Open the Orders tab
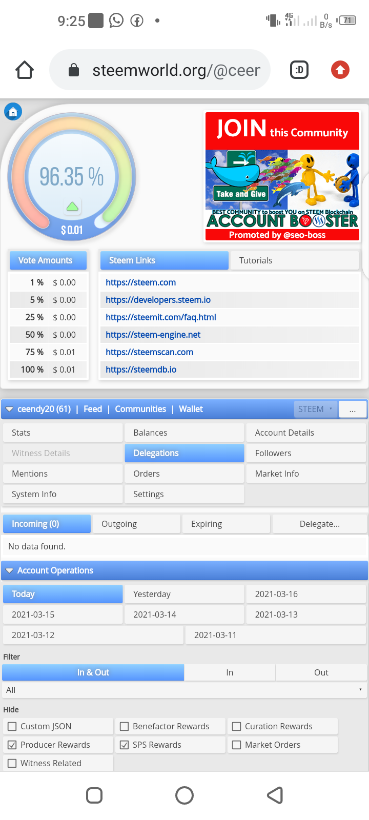369x820 pixels. 184,474
